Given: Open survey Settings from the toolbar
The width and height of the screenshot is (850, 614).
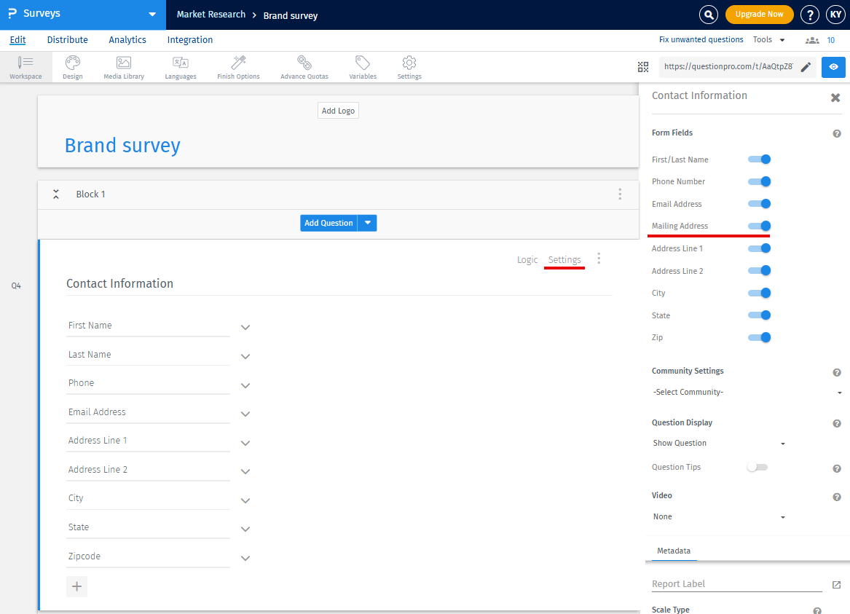Looking at the screenshot, I should coord(409,67).
